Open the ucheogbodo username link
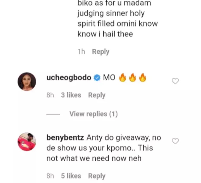This screenshot has width=201, height=183. click(x=69, y=78)
